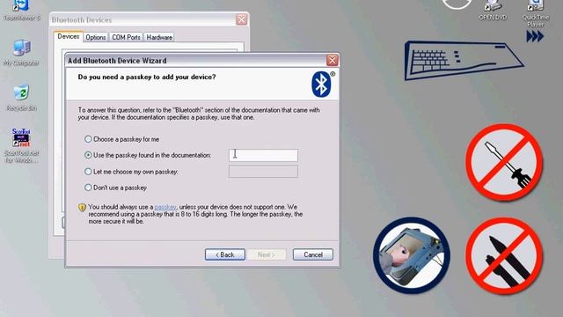Click the yellow security shield icon
The width and height of the screenshot is (563, 317).
point(82,208)
